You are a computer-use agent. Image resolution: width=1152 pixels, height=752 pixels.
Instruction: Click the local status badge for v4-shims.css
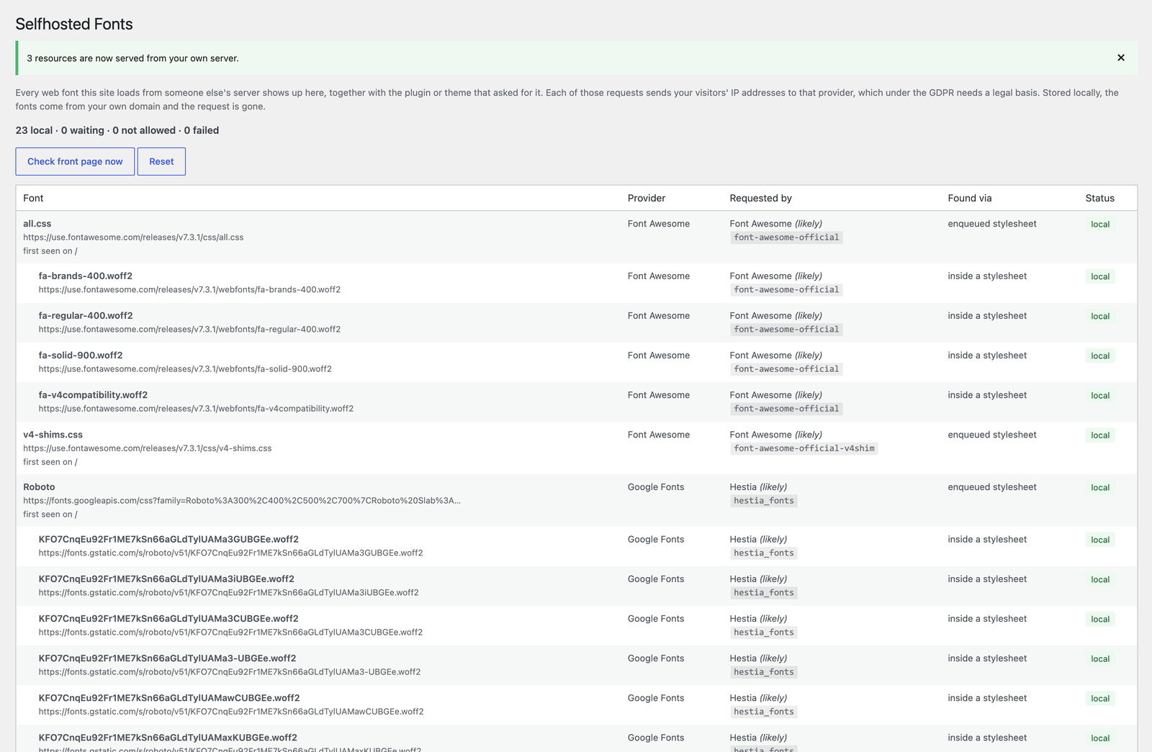1100,435
